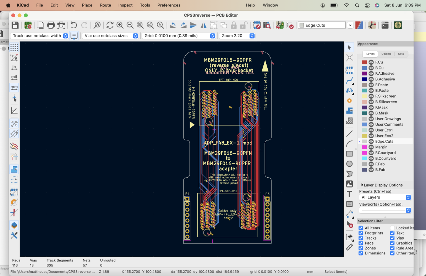This screenshot has height=276, width=426.
Task: Uncheck the All items checkbox
Action: click(361, 228)
